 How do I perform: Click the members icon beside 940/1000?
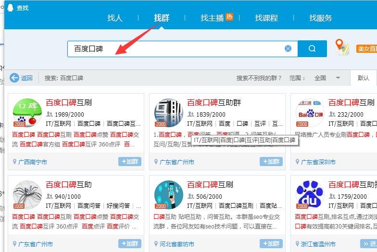[x=49, y=196]
